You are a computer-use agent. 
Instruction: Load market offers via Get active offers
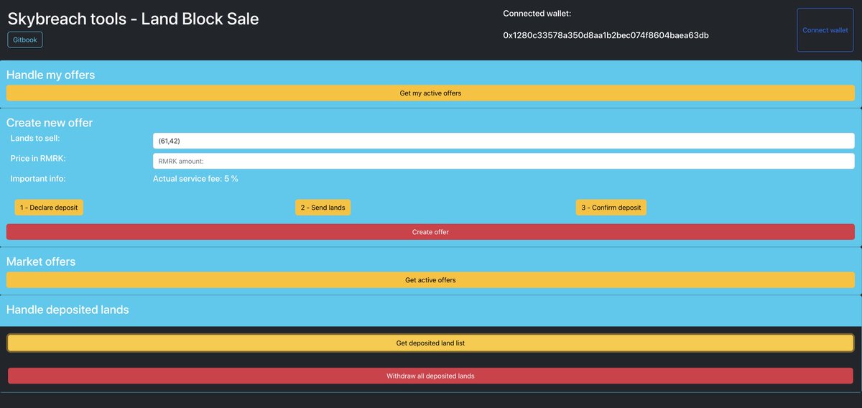(430, 280)
